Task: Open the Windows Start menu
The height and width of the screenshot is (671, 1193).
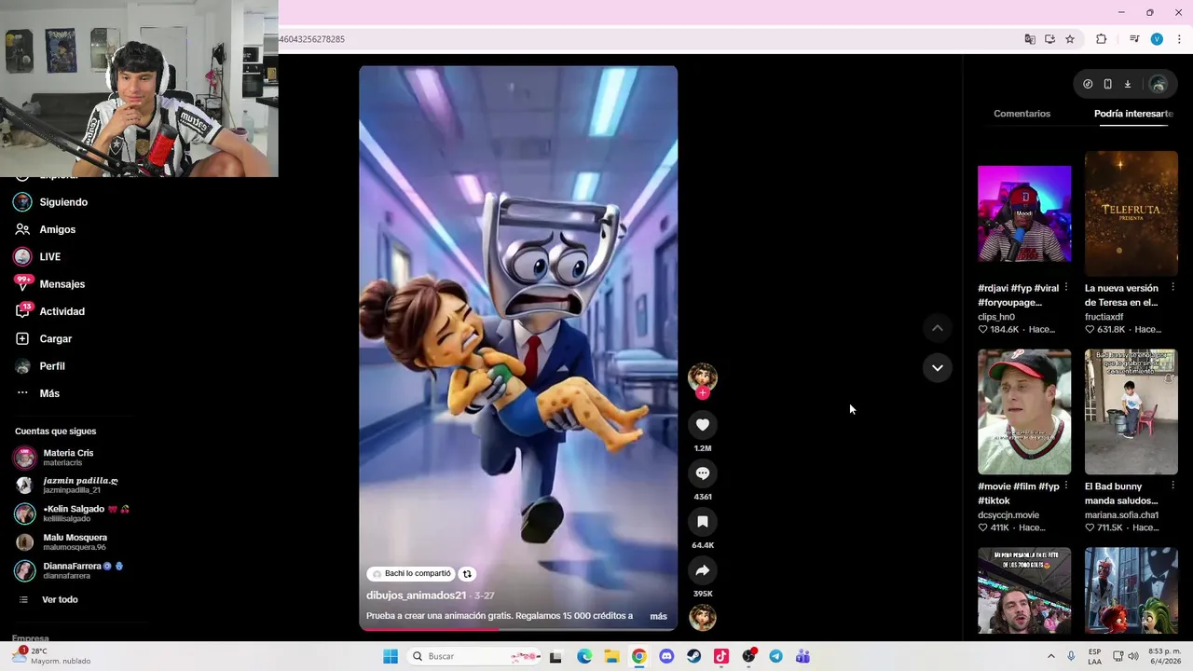Action: [391, 656]
